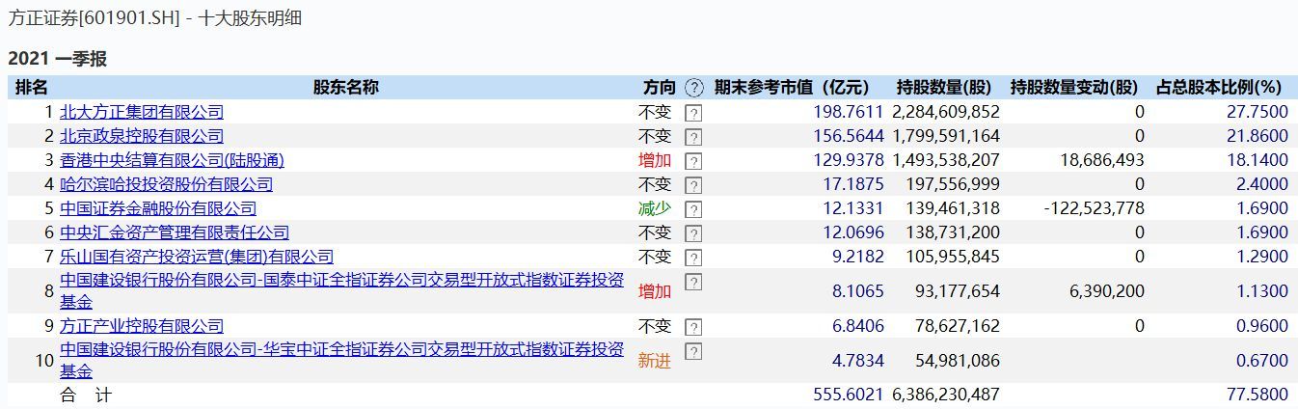Viewport: 1298px width, 409px height.
Task: Open 方正产业控股有限公司 link
Action: coord(142,326)
